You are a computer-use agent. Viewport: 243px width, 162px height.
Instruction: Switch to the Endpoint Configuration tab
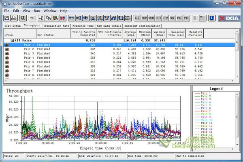point(142,26)
